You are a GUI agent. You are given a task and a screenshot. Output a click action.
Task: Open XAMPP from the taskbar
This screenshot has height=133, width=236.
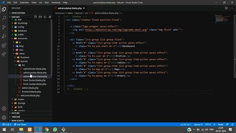coord(29,130)
